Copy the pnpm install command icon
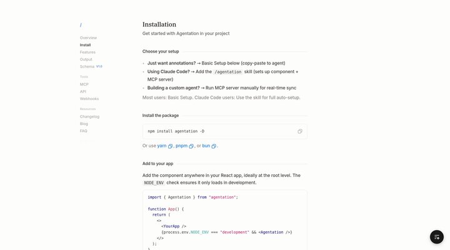This screenshot has height=250, width=450. pos(191,146)
